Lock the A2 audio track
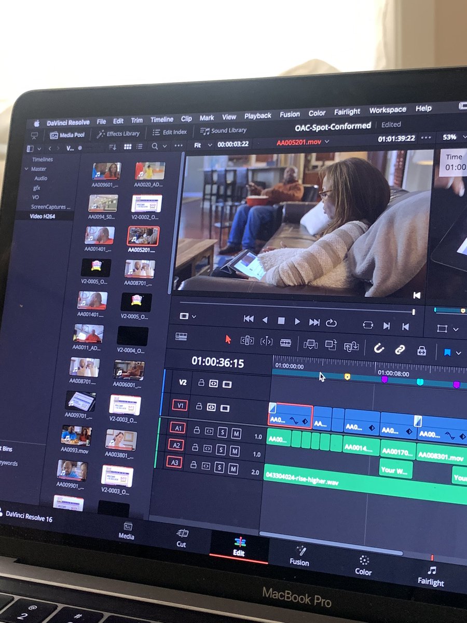The height and width of the screenshot is (623, 467). pos(196,449)
